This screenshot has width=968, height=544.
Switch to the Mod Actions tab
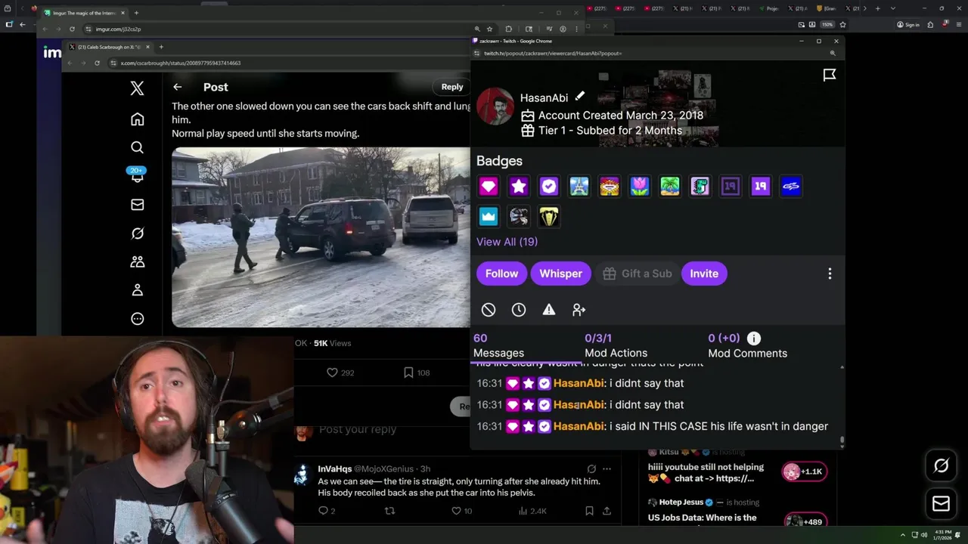click(616, 345)
